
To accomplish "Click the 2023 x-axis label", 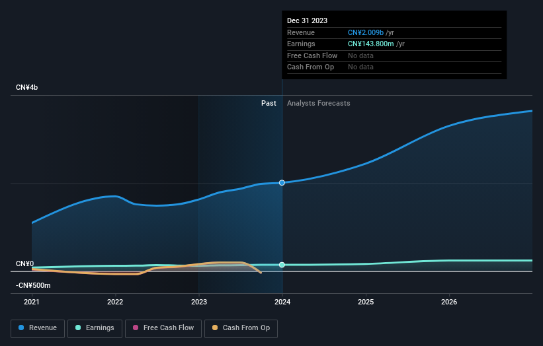I will pos(199,302).
